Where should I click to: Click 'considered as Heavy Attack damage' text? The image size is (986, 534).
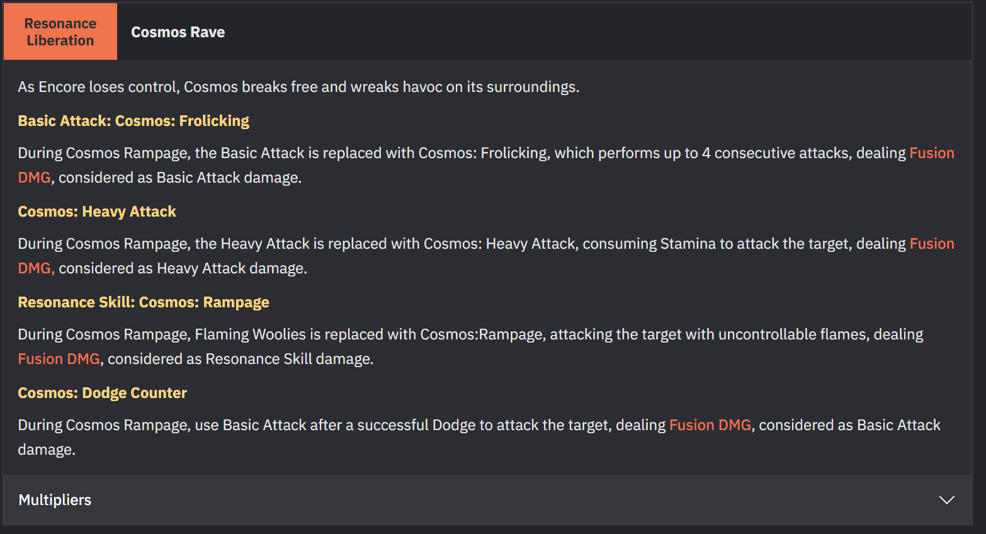tap(183, 268)
